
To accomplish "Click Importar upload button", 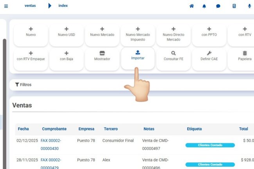I will click(138, 55).
